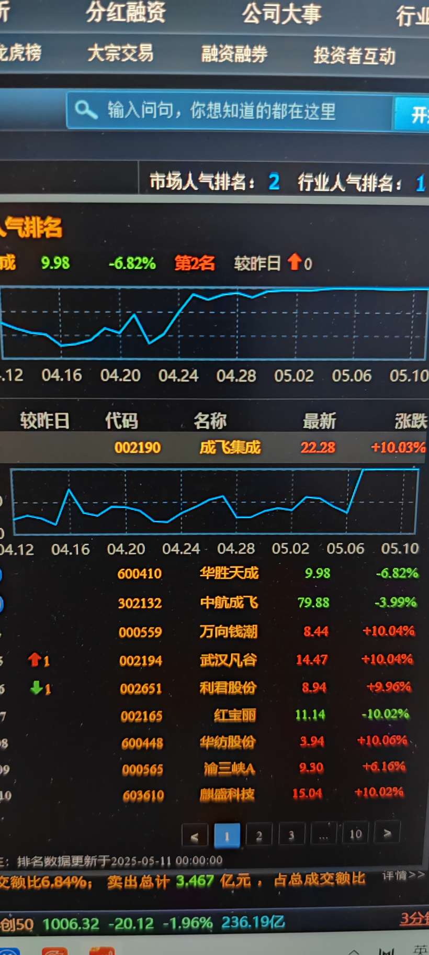Jump to pagination page 10
Viewport: 429px width, 955px height.
[x=355, y=834]
